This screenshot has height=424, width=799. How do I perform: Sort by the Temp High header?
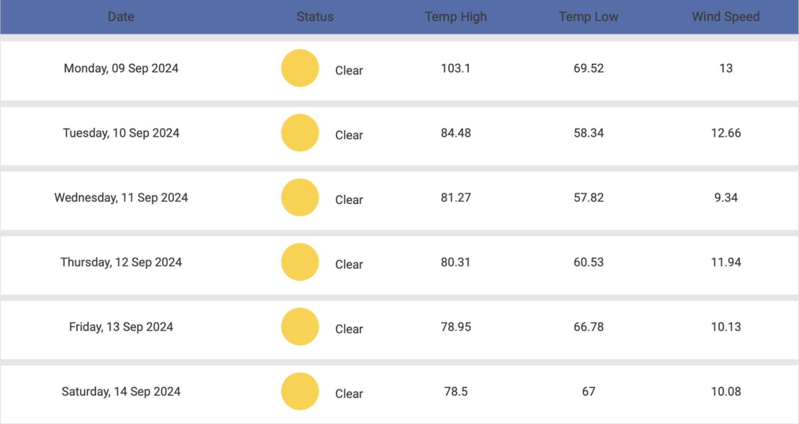(456, 17)
